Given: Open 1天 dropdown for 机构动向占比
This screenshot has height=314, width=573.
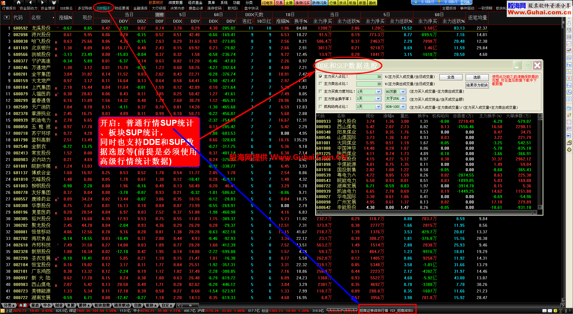Looking at the screenshot, I should (369, 107).
